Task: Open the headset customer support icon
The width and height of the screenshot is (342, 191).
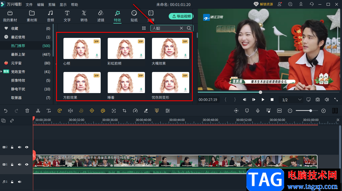Action: coord(312,4)
